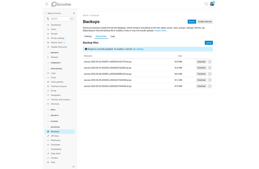Click the Embedding code icon
Viewport: 259px width, 169px height.
coord(48,149)
